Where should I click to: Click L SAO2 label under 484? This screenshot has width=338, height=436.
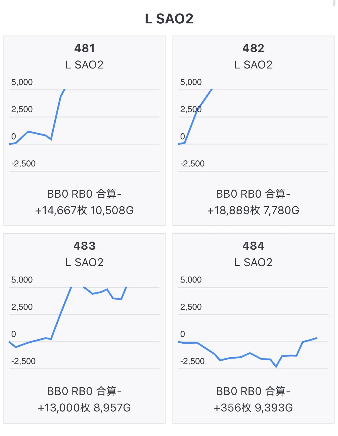253,262
